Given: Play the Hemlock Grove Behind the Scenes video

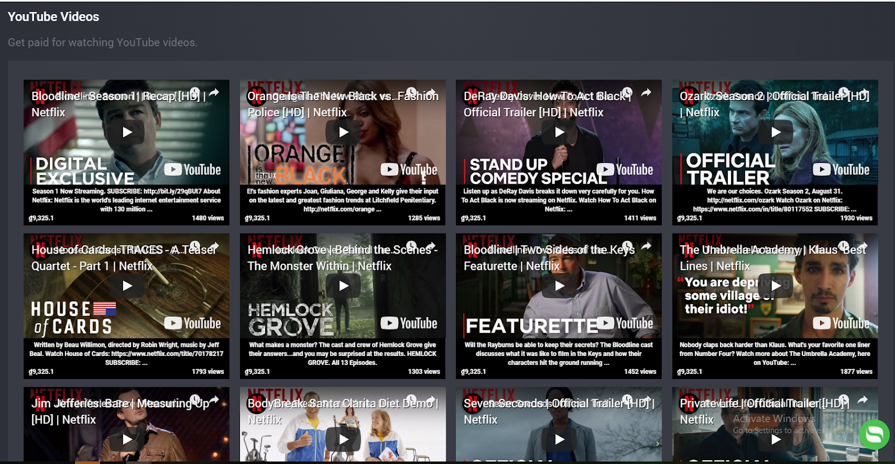Looking at the screenshot, I should click(x=343, y=285).
